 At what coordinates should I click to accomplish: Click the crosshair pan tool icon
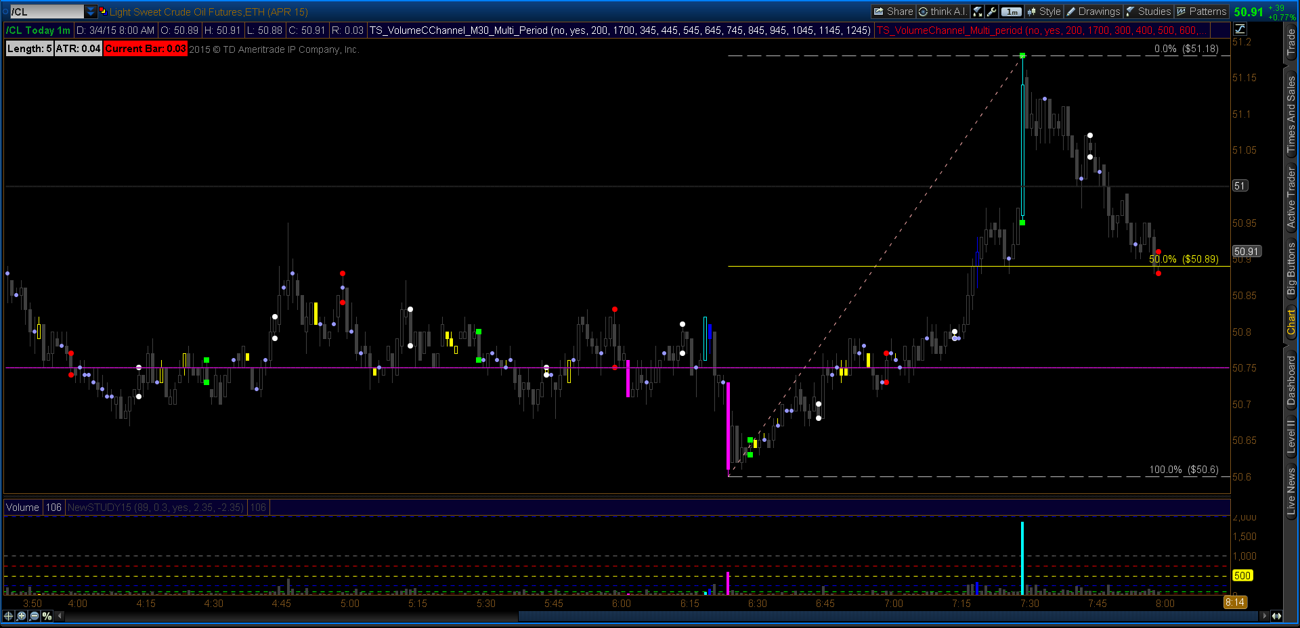pos(9,616)
